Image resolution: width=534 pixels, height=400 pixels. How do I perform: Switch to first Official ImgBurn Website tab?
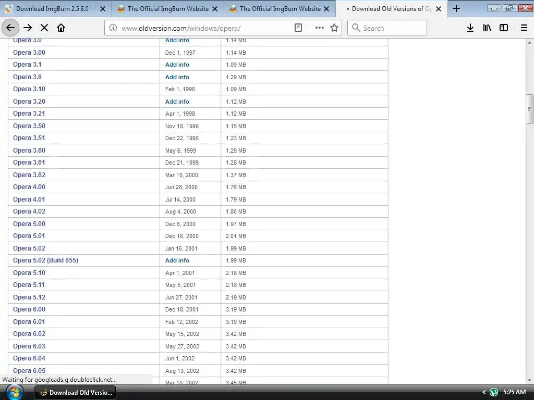[168, 9]
